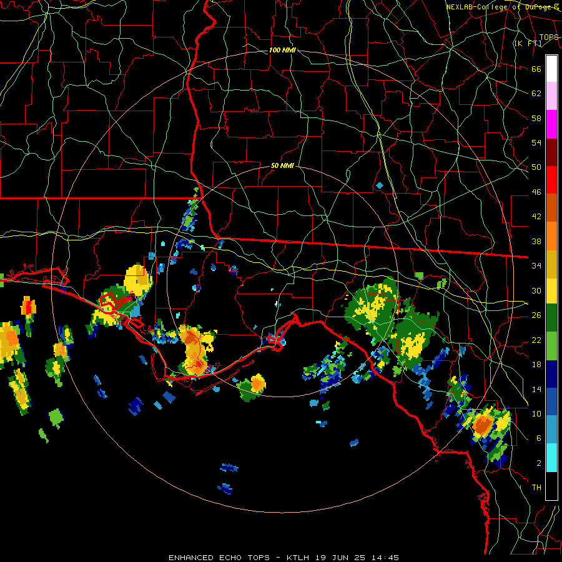Screen dimensions: 562x562
Task: Click the bright orange legend swatch
Action: (551, 235)
